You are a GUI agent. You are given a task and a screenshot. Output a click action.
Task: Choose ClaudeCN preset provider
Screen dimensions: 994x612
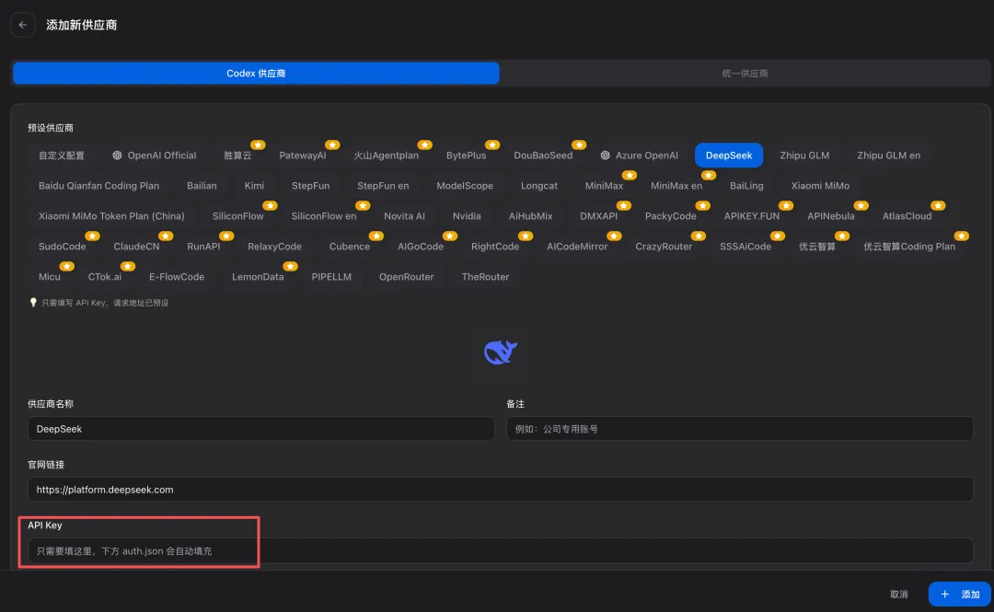136,247
